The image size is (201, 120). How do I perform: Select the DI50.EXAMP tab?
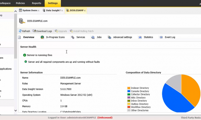pos(76,10)
